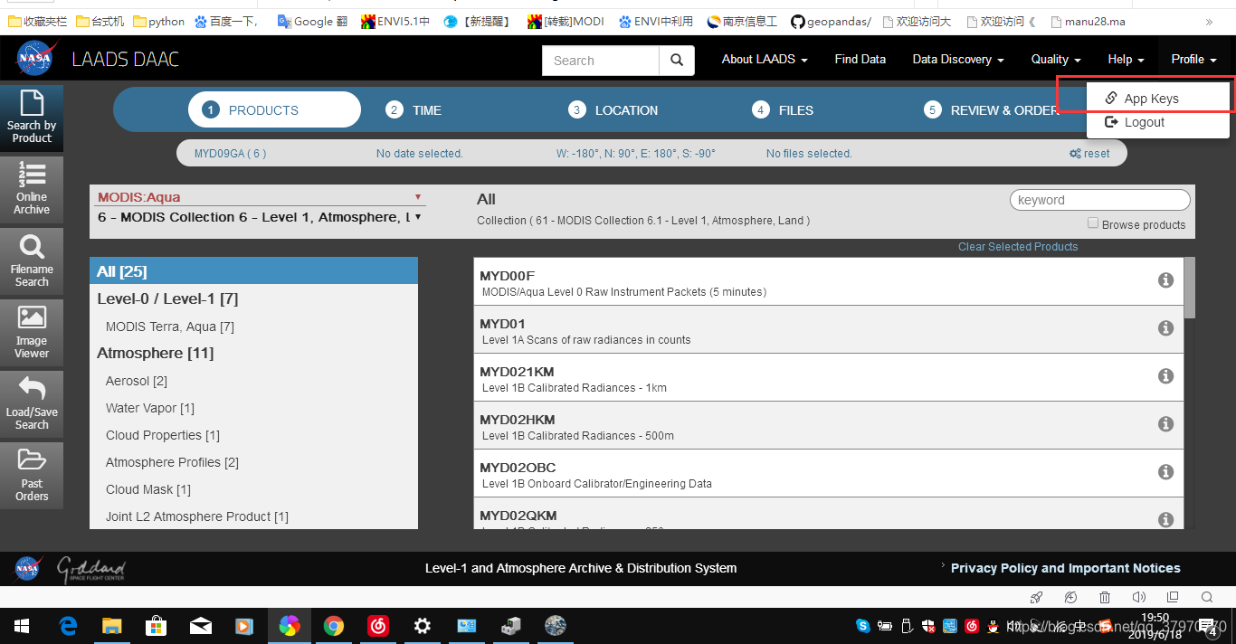This screenshot has height=644, width=1236.
Task: Toggle Browse products checkbox
Action: (1093, 223)
